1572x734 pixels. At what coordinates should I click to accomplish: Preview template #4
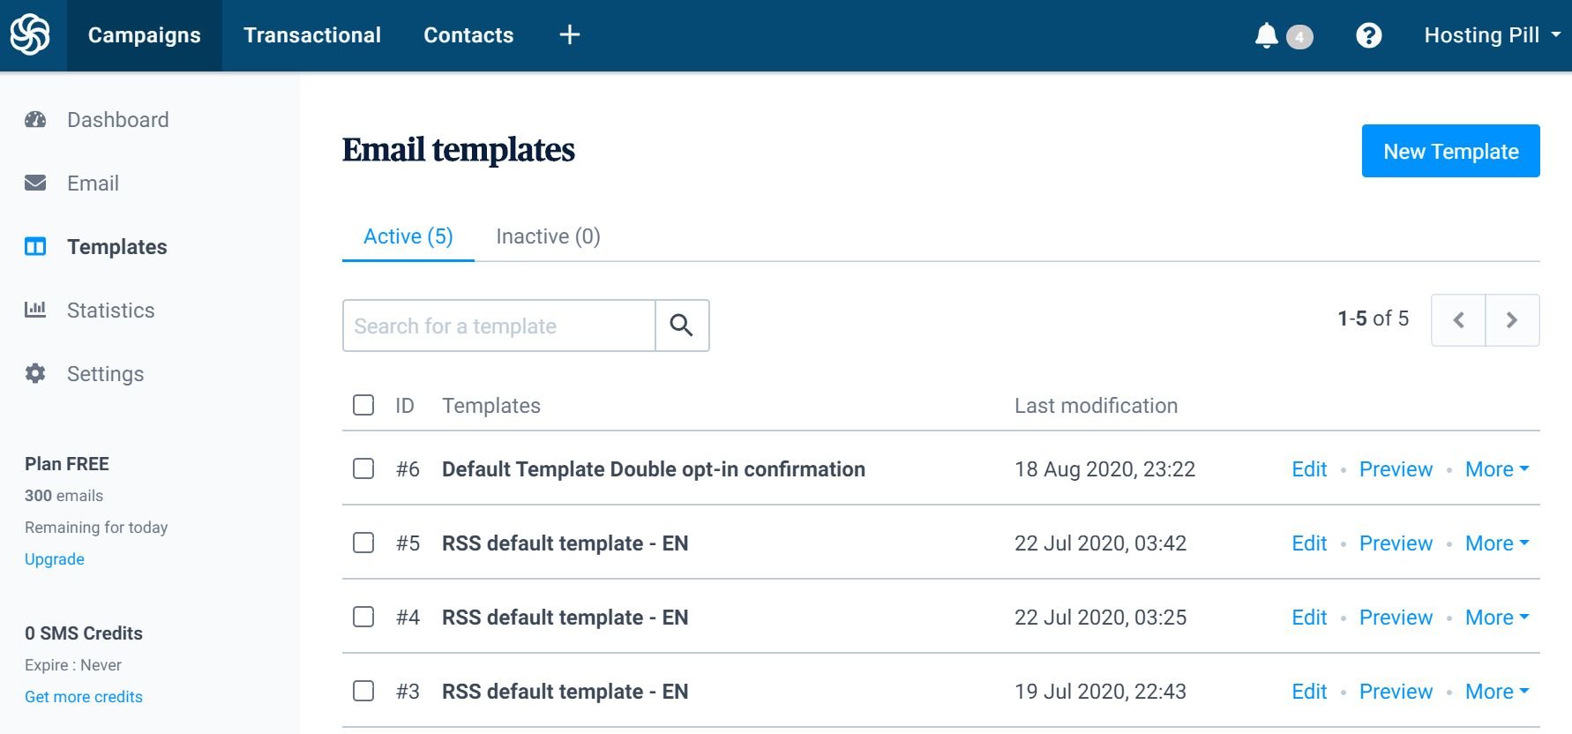tap(1396, 618)
